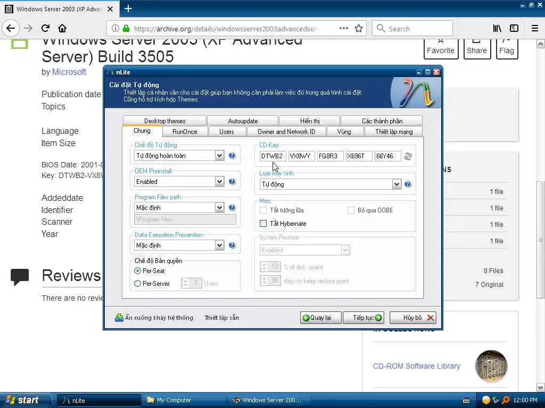
Task: Click help icon beside Loại máy tính
Action: pyautogui.click(x=408, y=184)
